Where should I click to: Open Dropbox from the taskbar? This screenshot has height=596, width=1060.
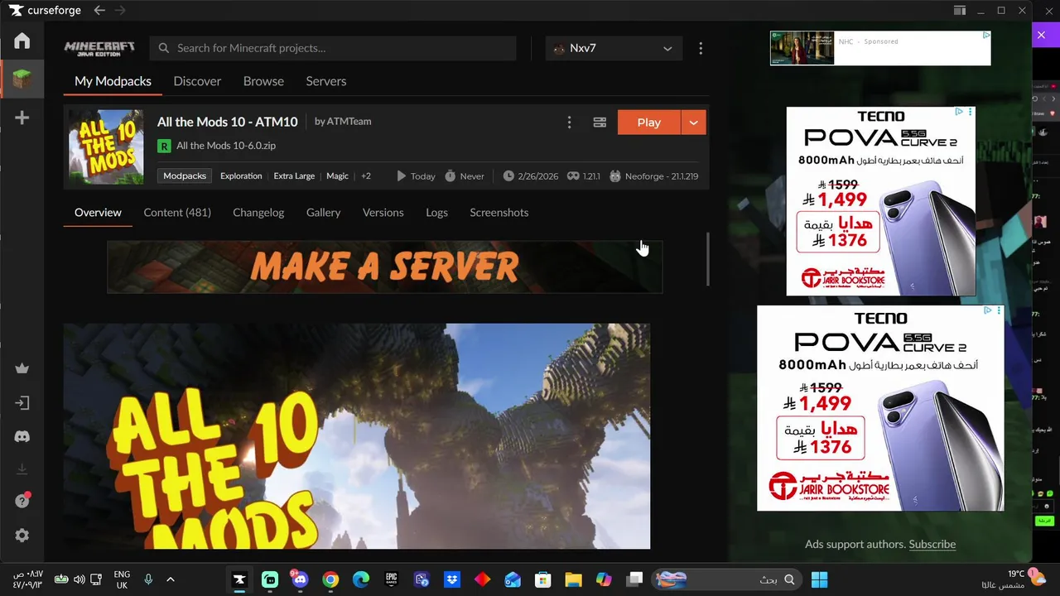click(451, 579)
